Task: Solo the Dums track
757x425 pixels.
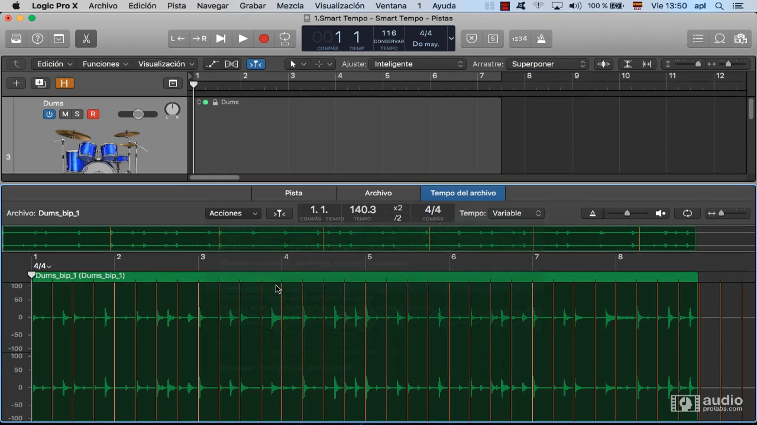Action: click(77, 114)
